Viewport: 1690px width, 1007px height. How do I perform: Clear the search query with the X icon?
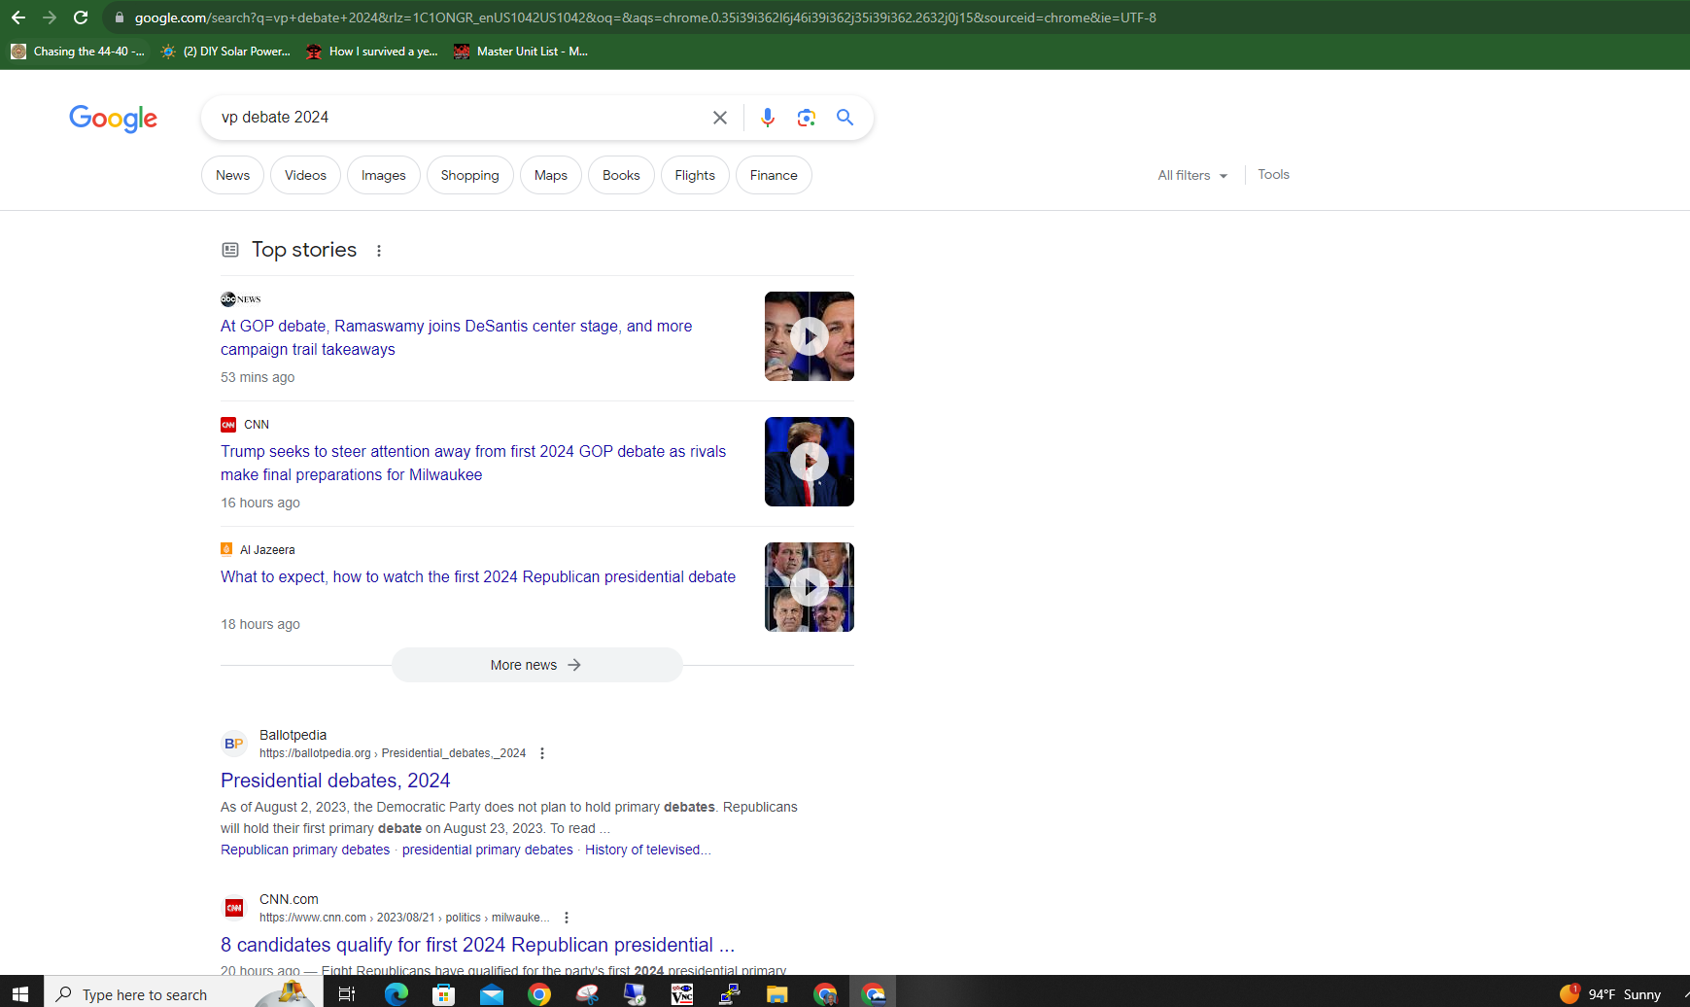(x=720, y=118)
